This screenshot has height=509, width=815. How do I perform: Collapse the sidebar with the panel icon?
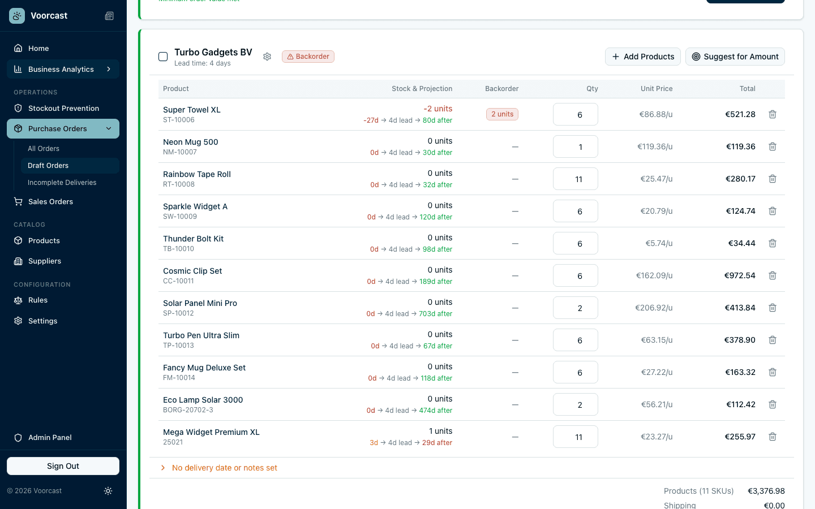pyautogui.click(x=109, y=16)
